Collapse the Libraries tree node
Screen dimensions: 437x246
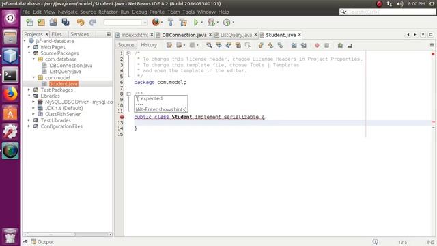click(x=29, y=96)
